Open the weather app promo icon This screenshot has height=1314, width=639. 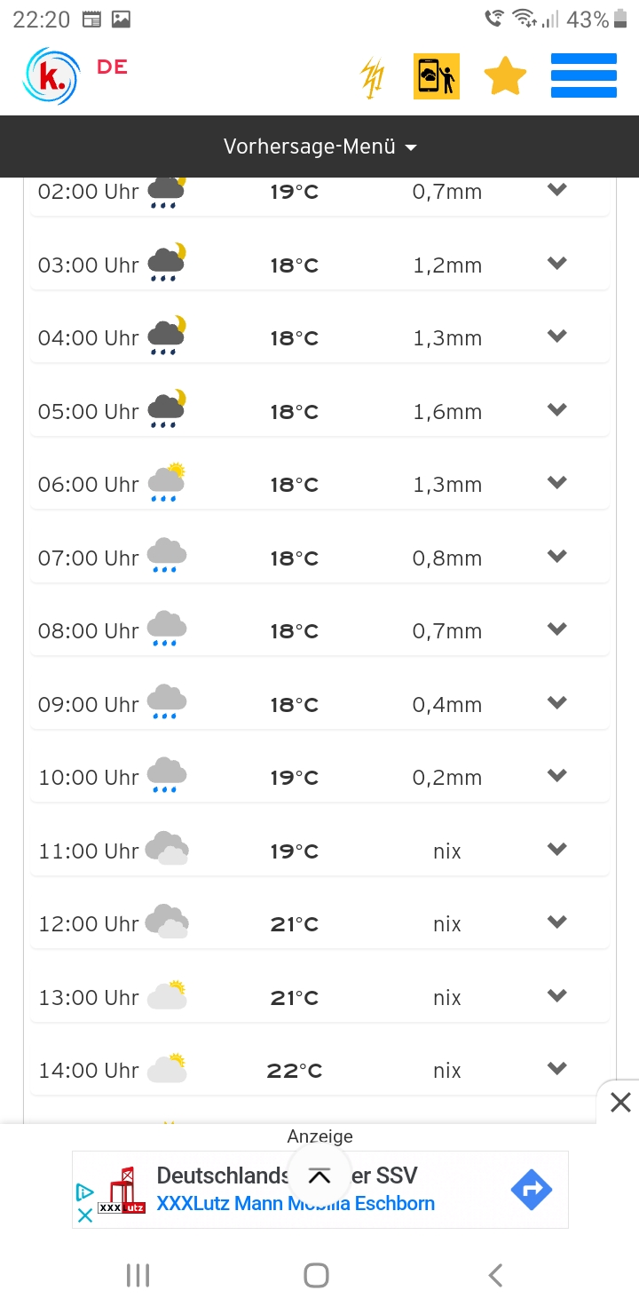coord(437,76)
